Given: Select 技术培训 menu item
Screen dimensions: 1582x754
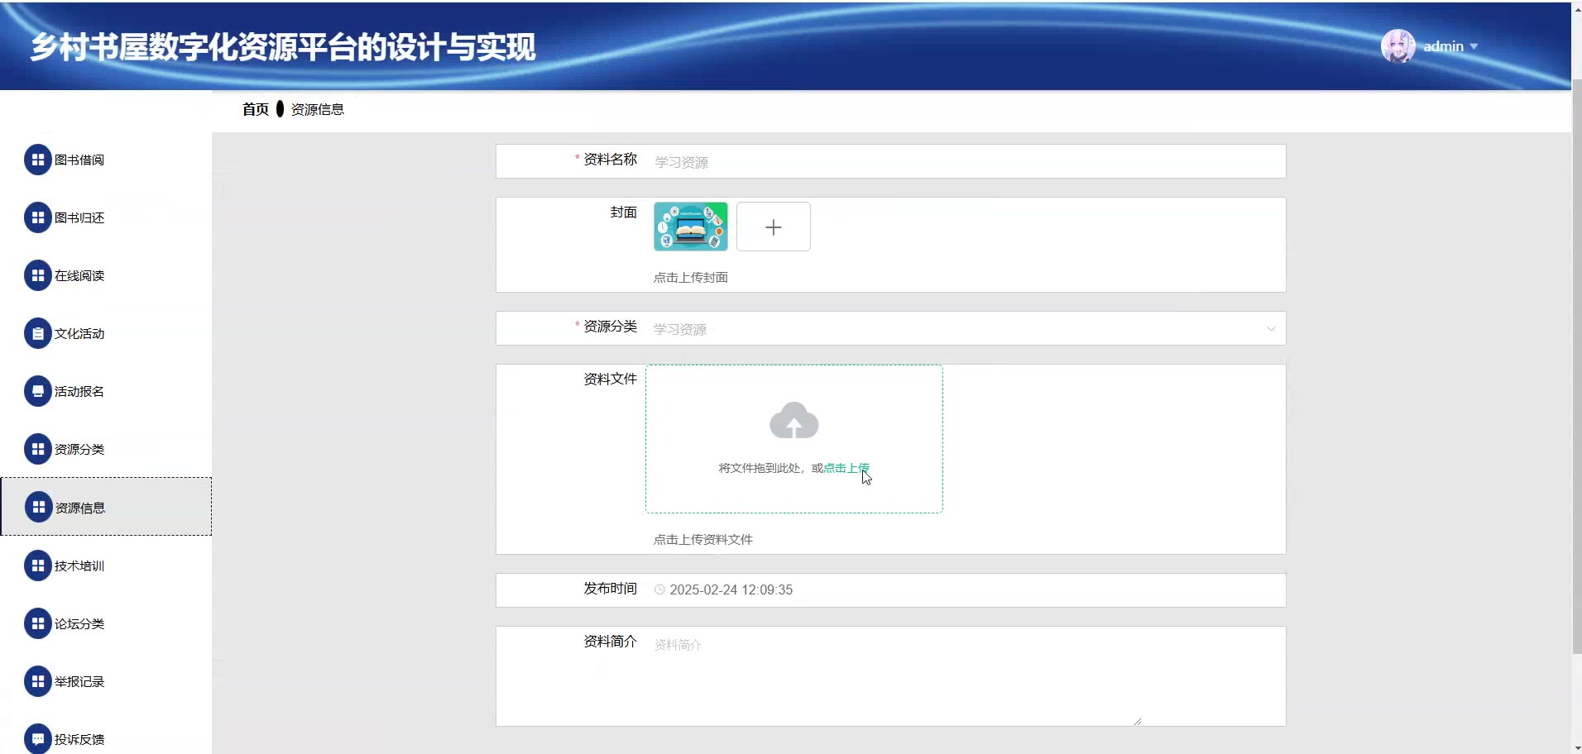Looking at the screenshot, I should 79,565.
